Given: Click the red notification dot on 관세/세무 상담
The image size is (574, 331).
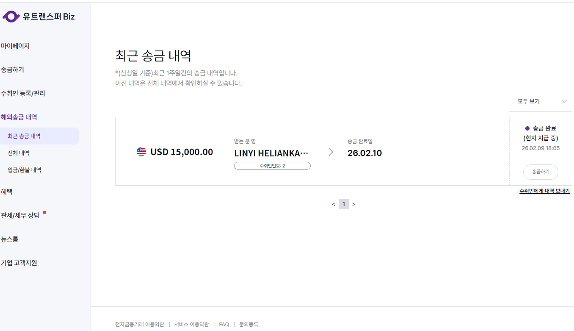Looking at the screenshot, I should click(x=44, y=212).
